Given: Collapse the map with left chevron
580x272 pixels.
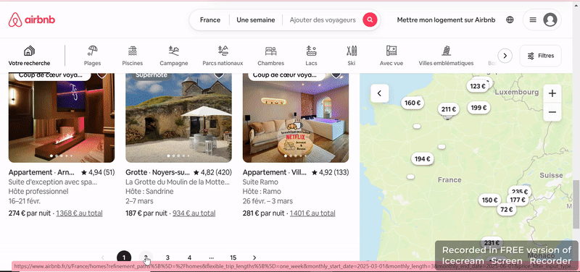Looking at the screenshot, I should [x=379, y=93].
